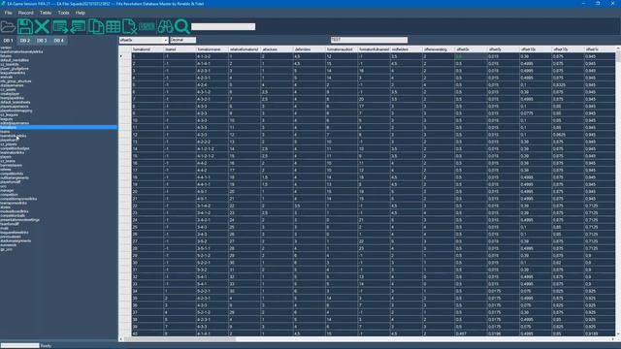Open the Tools menu
Viewport: 621px width, 349px height.
63,13
